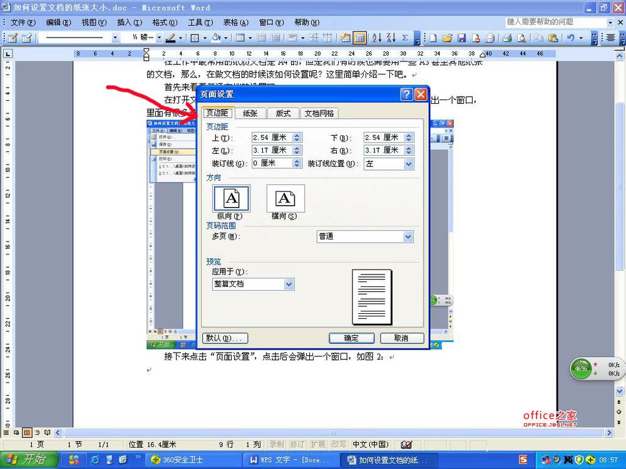The image size is (626, 469).
Task: Click the Undo arrow icon
Action: (x=571, y=38)
